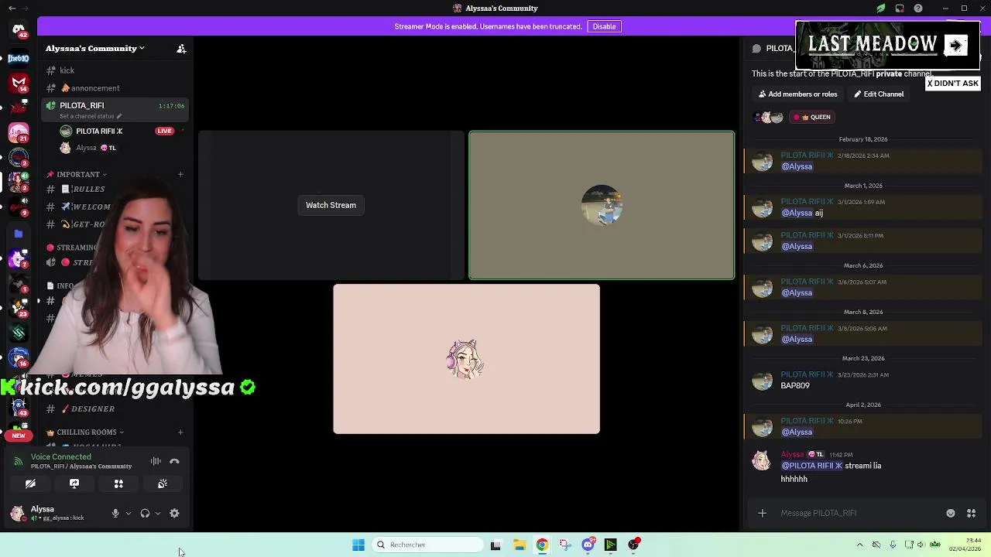Open noise suppression settings next to Voice Connected
Image resolution: width=991 pixels, height=557 pixels.
(156, 461)
